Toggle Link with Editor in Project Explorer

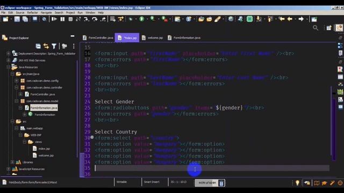46,46
